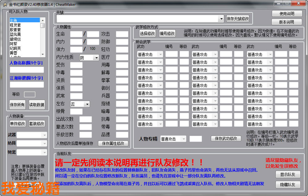This screenshot has width=308, height=196.
Task: Select 程灵素 in the character list
Action: pos(15,25)
